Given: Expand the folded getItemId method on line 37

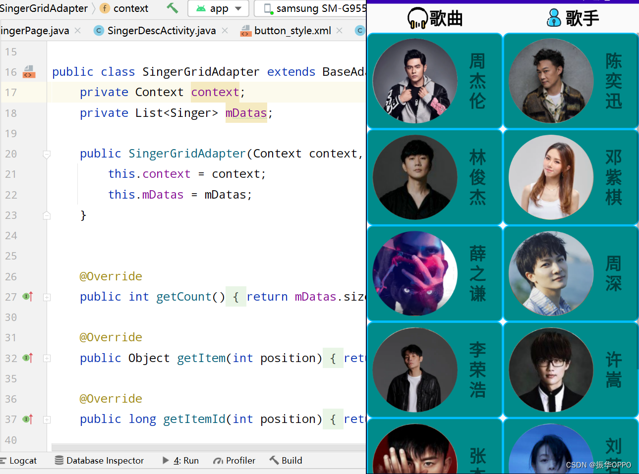Looking at the screenshot, I should (x=47, y=420).
